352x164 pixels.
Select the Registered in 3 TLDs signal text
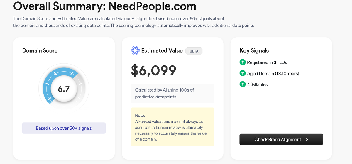(x=267, y=62)
